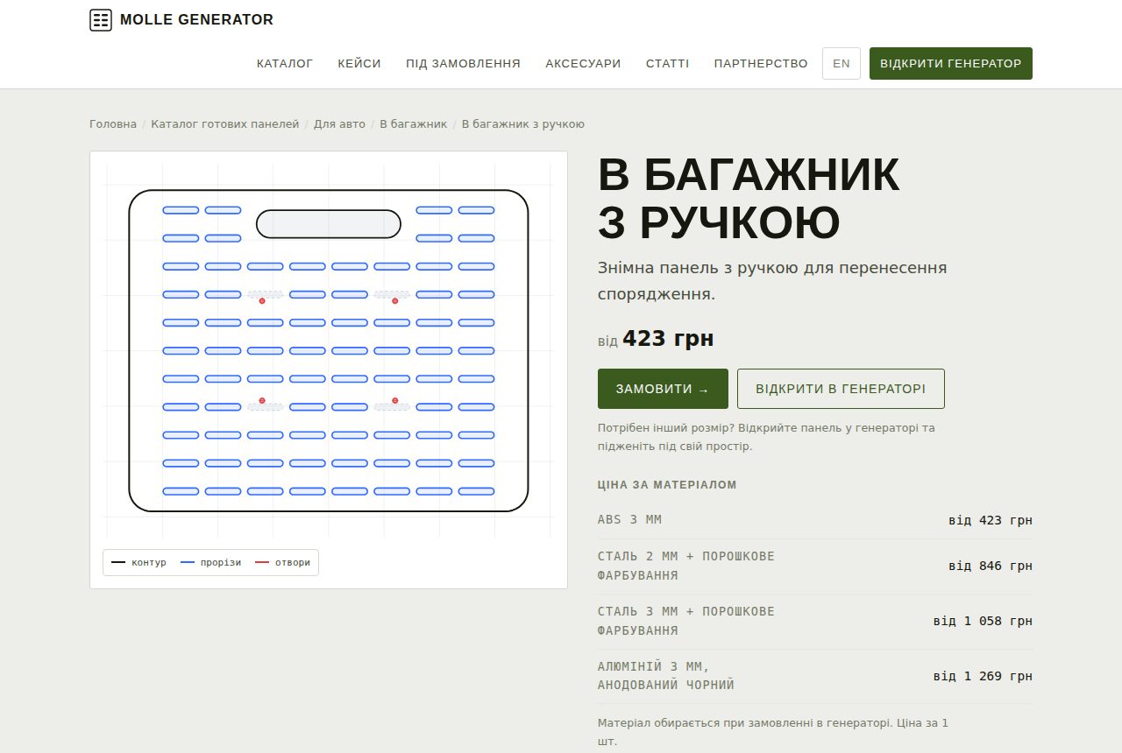The width and height of the screenshot is (1122, 753).
Task: Select the ABS 3 мм material row label
Action: pyautogui.click(x=629, y=520)
